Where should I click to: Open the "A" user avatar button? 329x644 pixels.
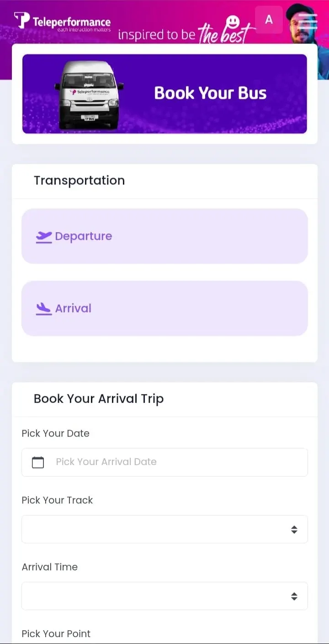pos(269,20)
